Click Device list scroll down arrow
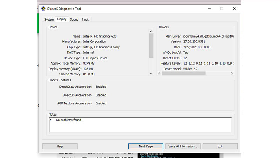 [x=151, y=73]
